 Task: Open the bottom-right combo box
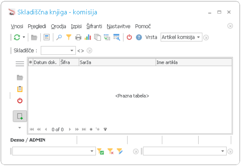[x=185, y=151]
